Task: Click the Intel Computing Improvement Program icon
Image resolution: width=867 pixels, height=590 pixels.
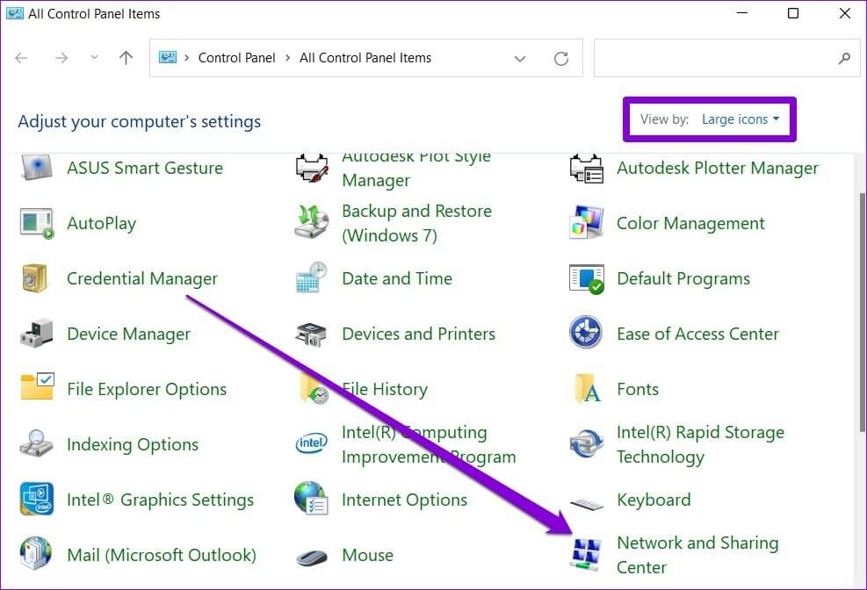Action: (x=311, y=443)
